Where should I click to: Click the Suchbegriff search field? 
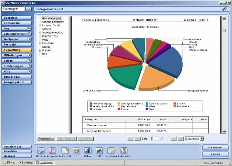[13, 9]
